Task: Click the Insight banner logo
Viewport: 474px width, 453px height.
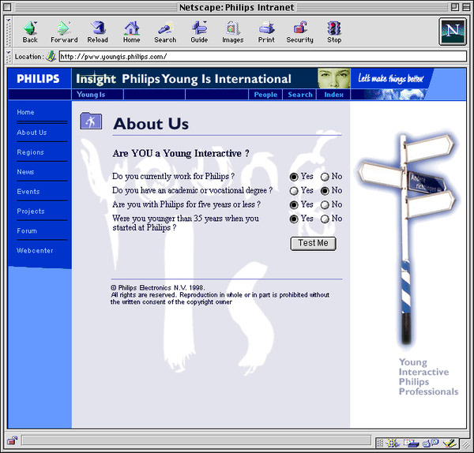Action: pos(96,79)
